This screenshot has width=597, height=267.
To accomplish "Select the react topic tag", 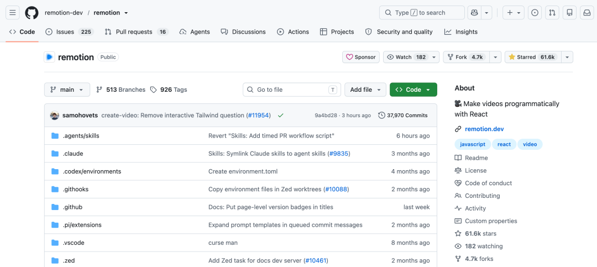I will pos(504,144).
